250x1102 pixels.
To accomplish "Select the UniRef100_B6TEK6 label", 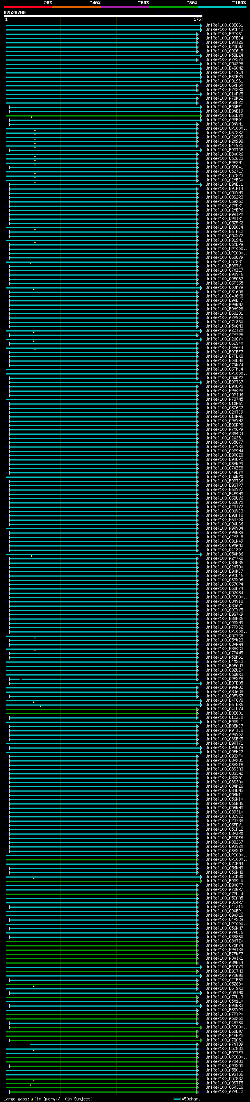I will click(x=224, y=704).
